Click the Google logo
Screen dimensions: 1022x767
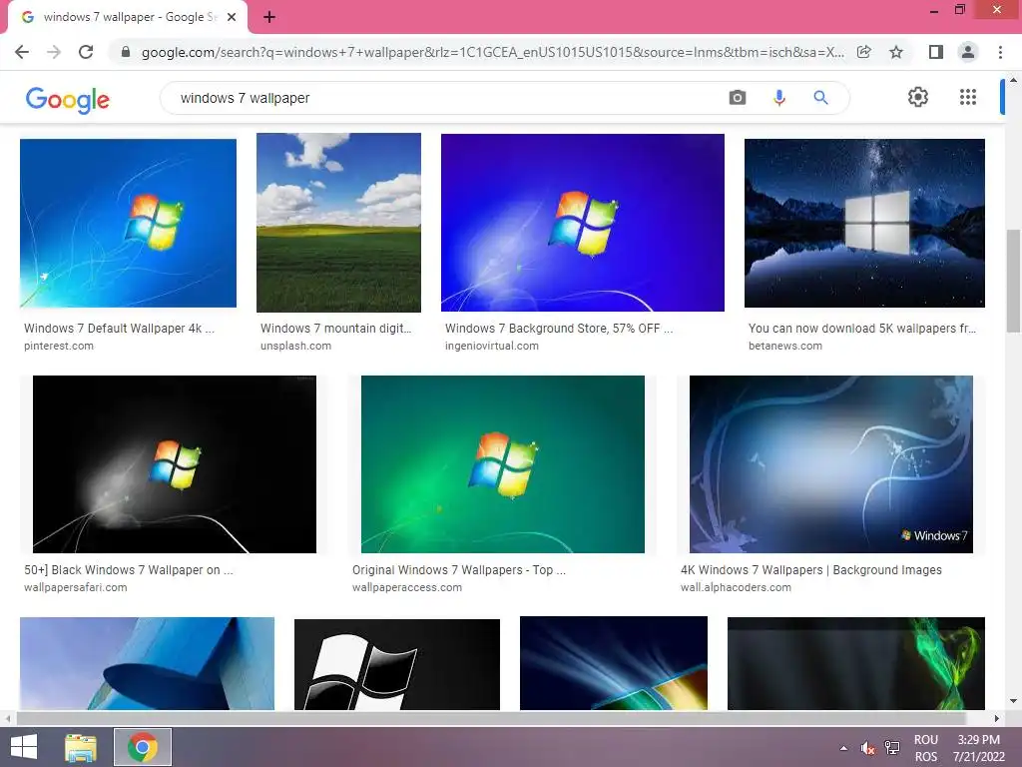68,100
